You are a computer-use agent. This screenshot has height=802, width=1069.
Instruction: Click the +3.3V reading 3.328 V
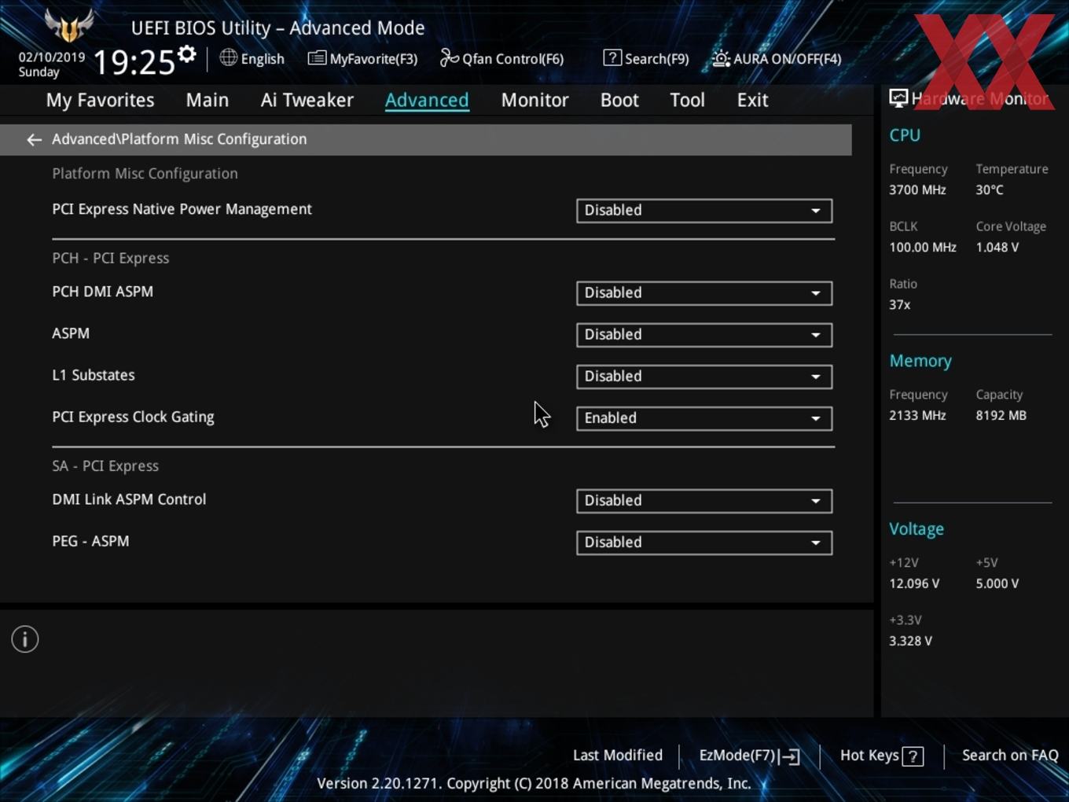pyautogui.click(x=910, y=641)
